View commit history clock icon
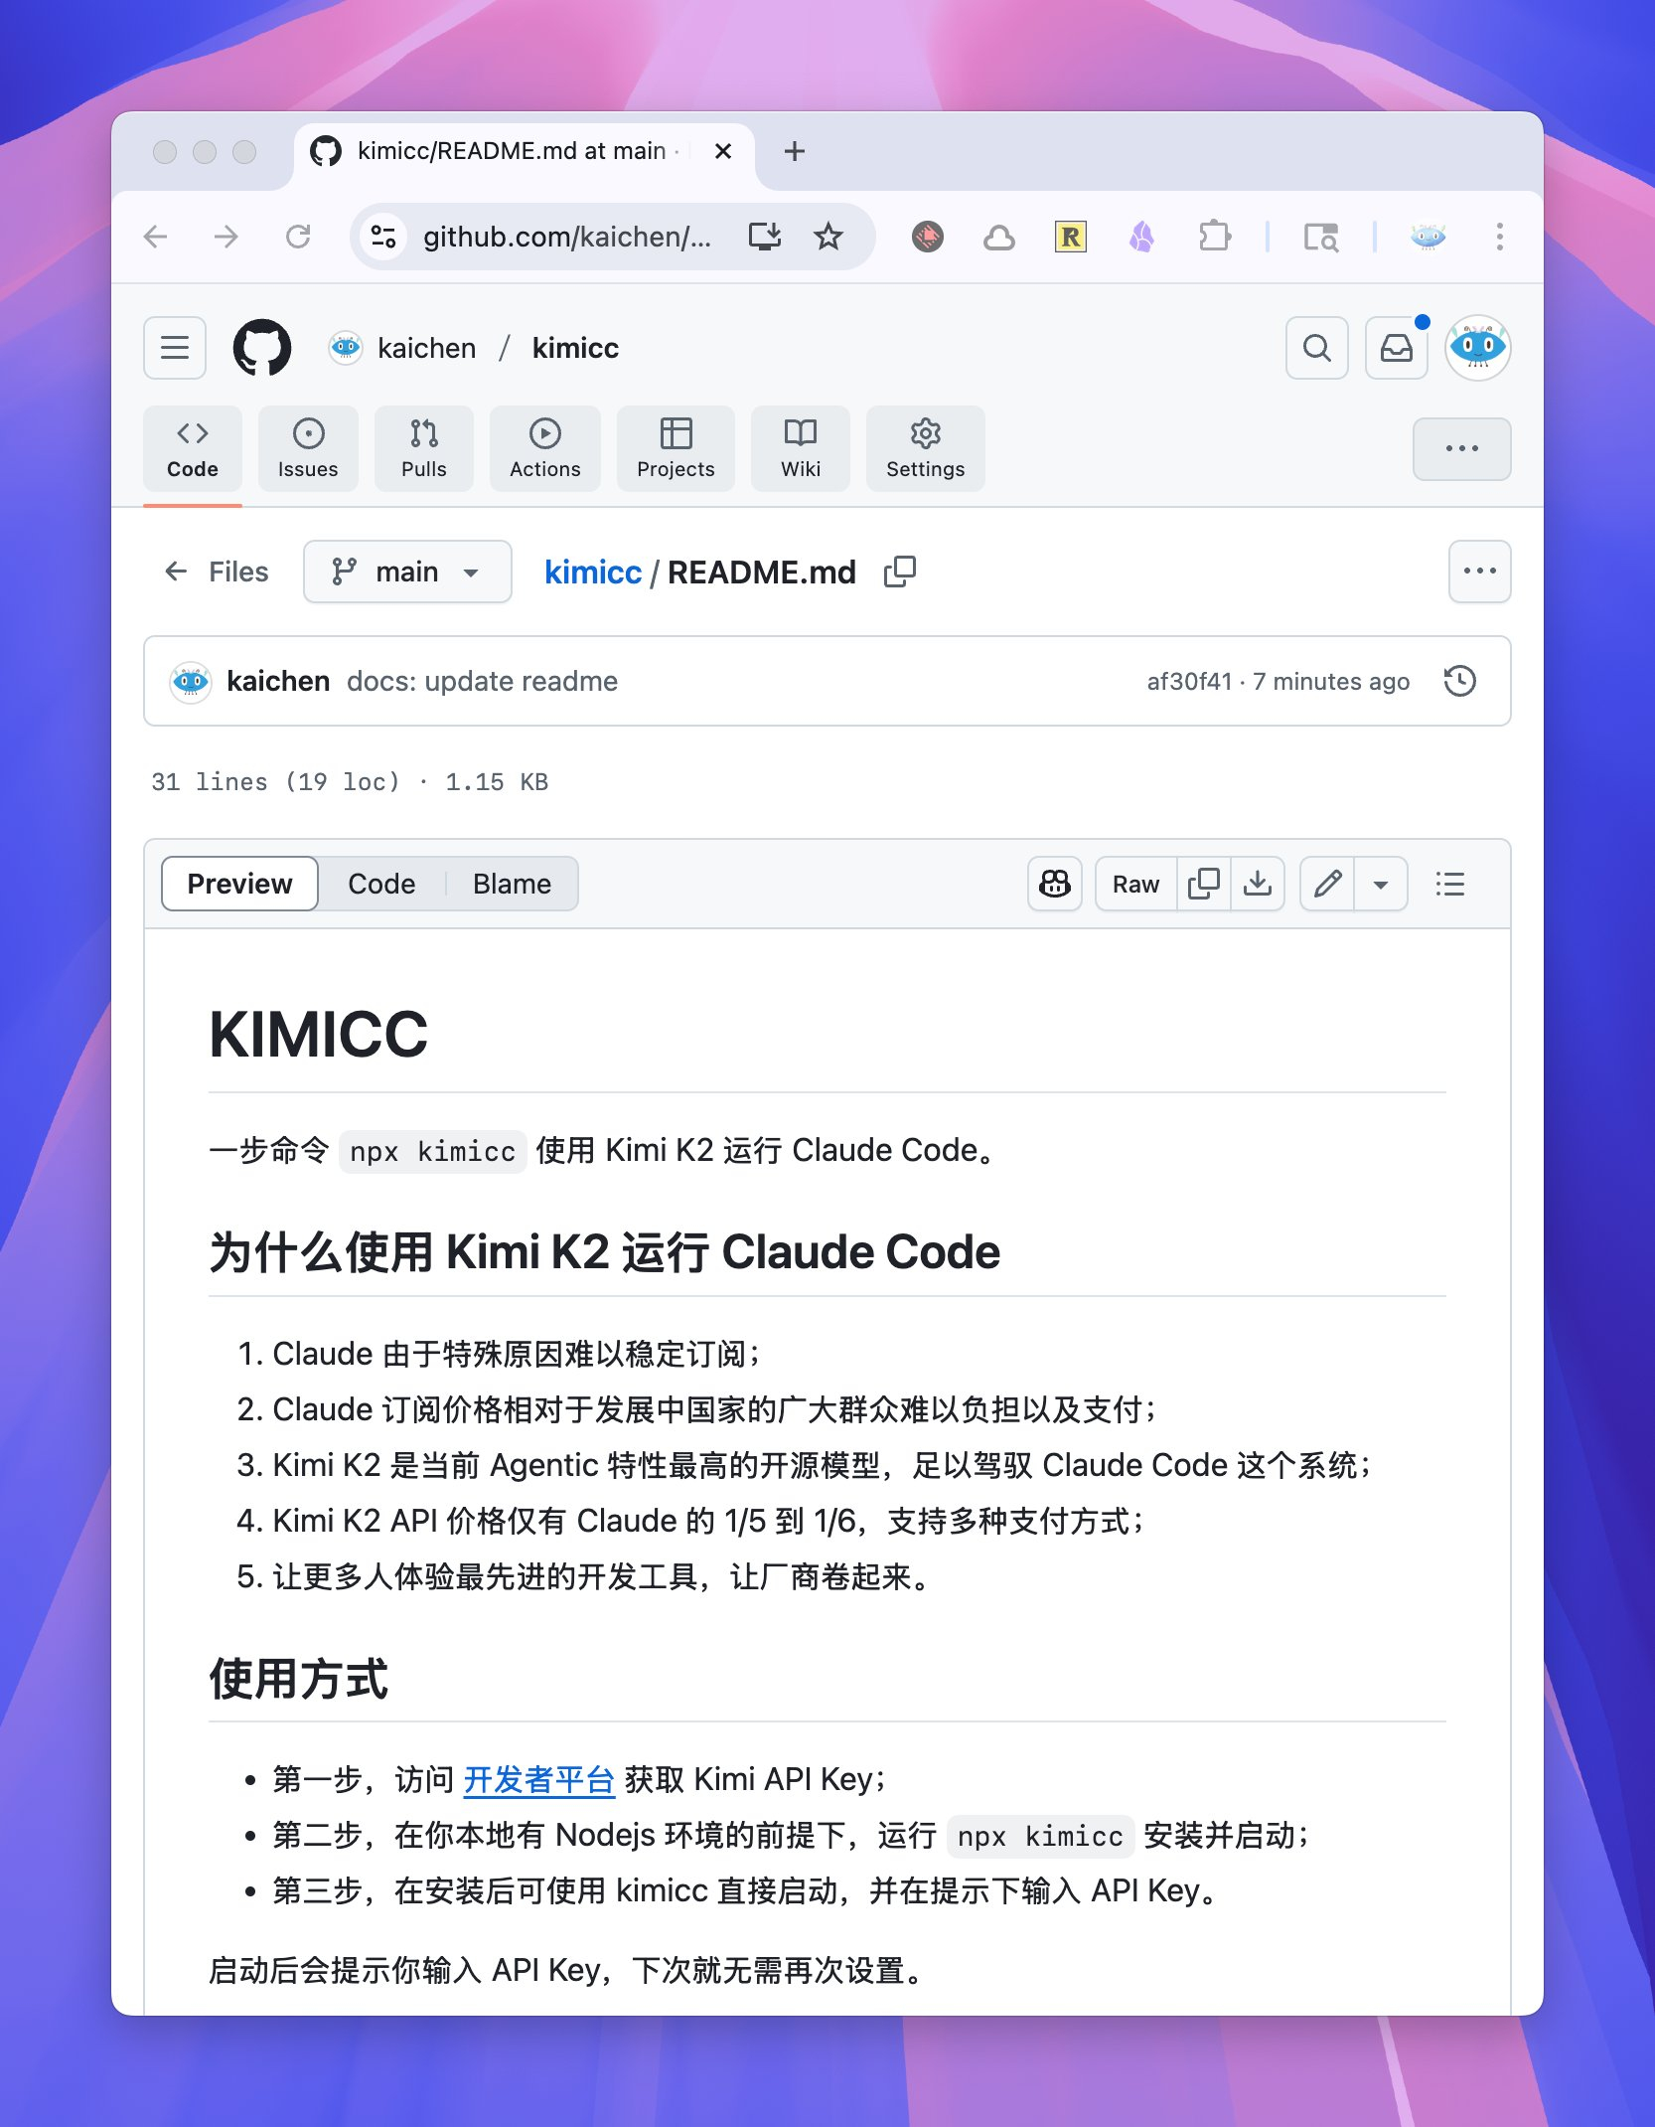The width and height of the screenshot is (1655, 2127). (x=1460, y=681)
